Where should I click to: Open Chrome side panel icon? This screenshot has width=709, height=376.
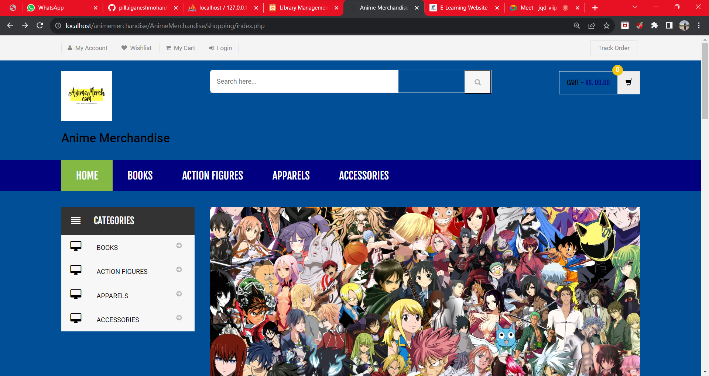pos(669,25)
